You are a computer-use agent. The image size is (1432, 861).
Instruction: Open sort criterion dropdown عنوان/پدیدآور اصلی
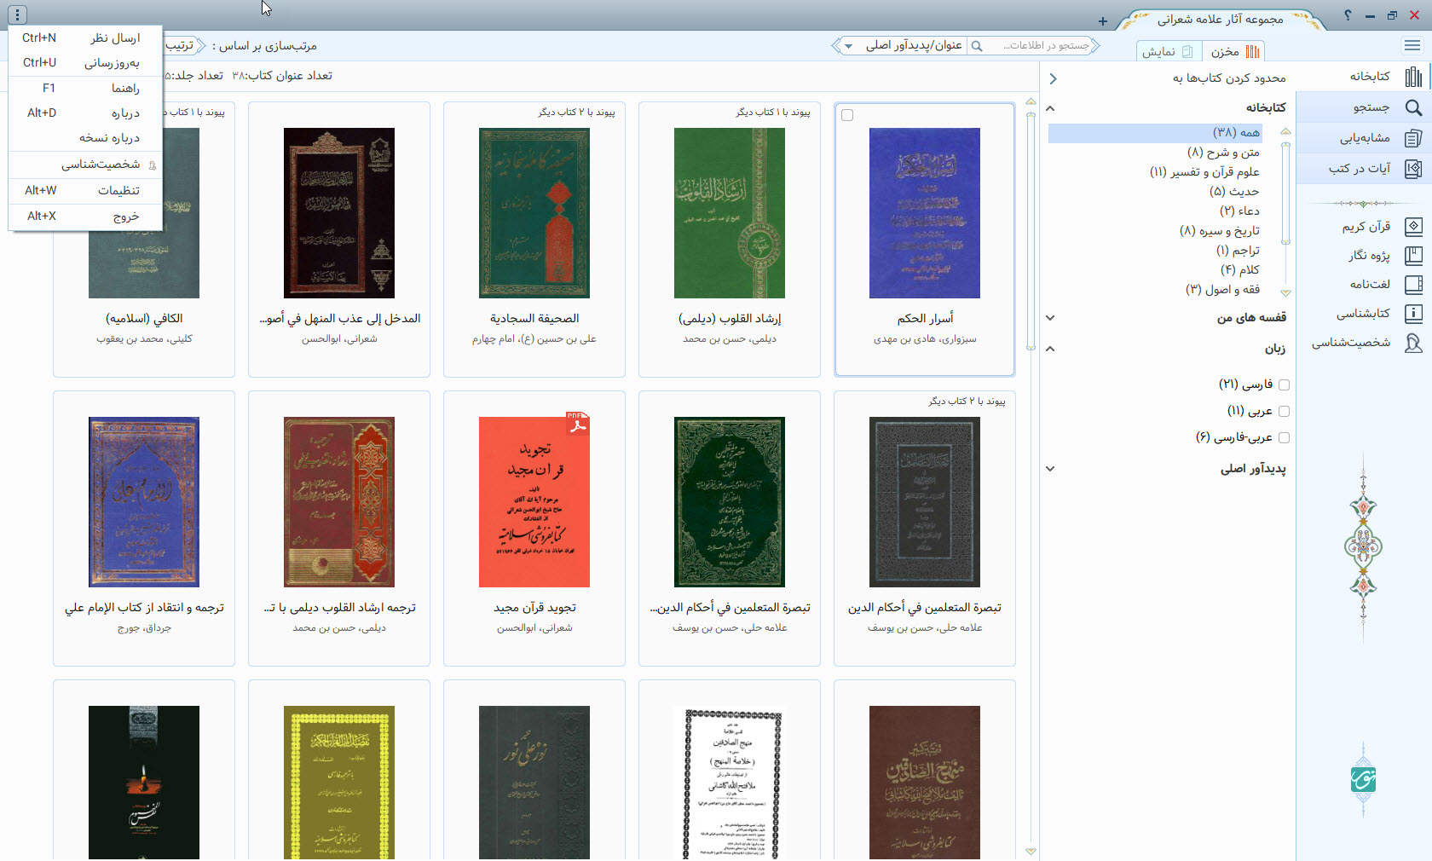(903, 46)
